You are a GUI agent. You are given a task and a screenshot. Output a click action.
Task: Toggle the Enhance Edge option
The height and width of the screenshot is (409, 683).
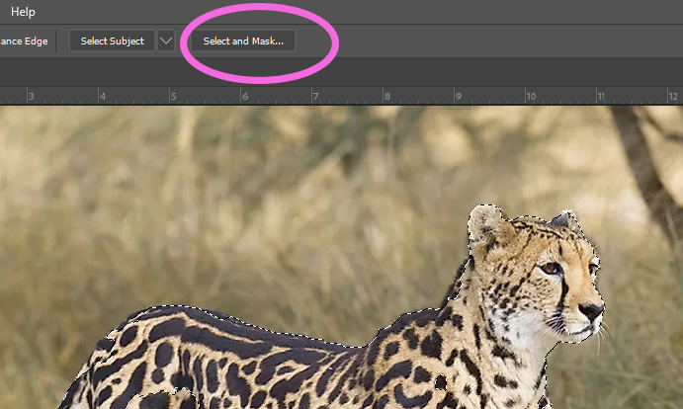click(24, 41)
